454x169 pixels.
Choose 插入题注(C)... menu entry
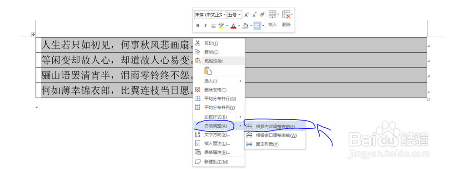(x=219, y=143)
